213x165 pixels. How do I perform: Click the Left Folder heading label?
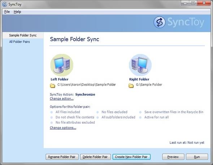coord(59,79)
